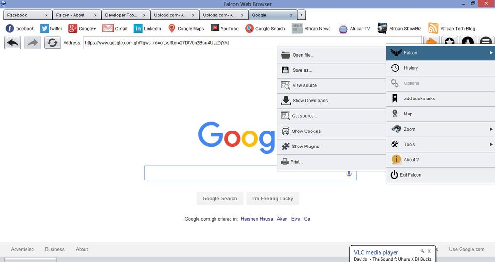
Task: Go forward with the forward arrow button
Action: coord(33,43)
